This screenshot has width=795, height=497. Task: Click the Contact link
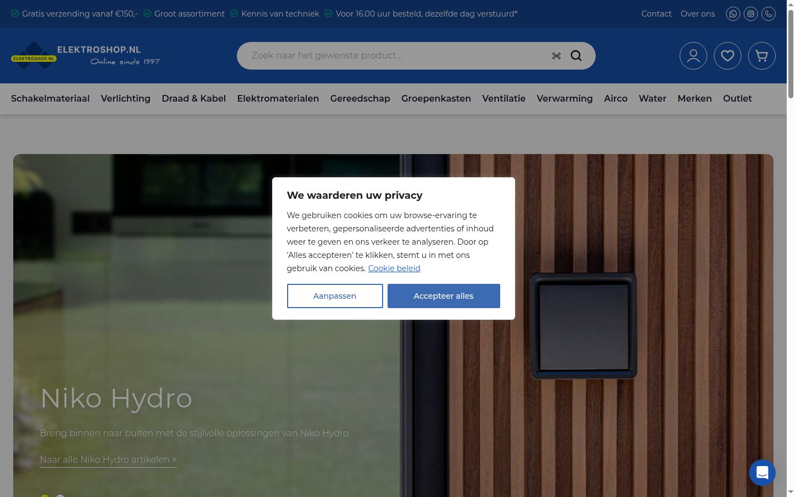(656, 14)
